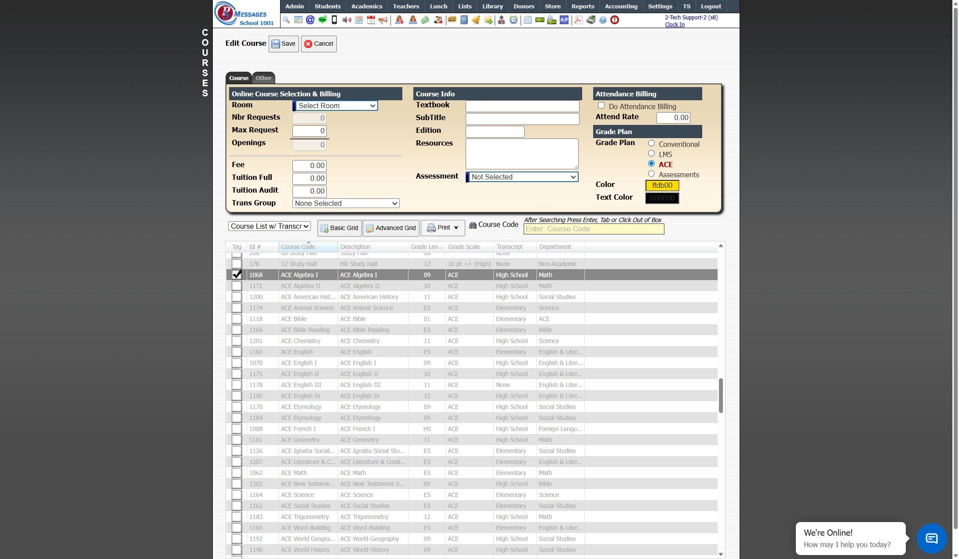Click the Clock In link

point(675,25)
